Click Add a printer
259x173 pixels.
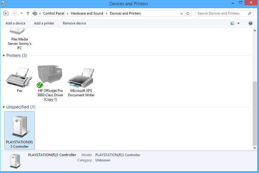44,23
